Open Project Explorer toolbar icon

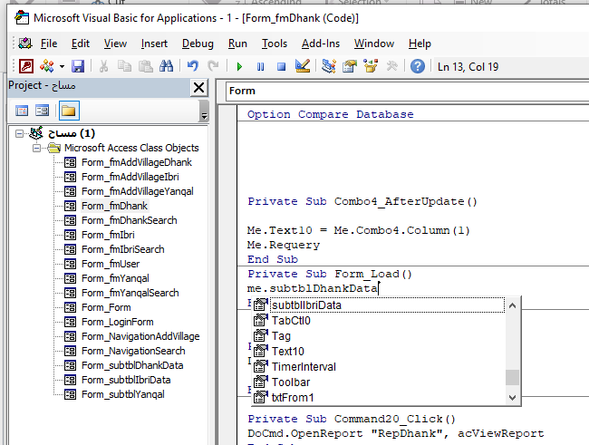pos(329,66)
